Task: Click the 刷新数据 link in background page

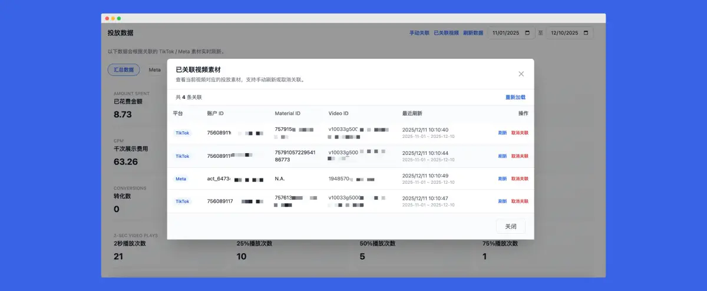Action: [x=473, y=33]
